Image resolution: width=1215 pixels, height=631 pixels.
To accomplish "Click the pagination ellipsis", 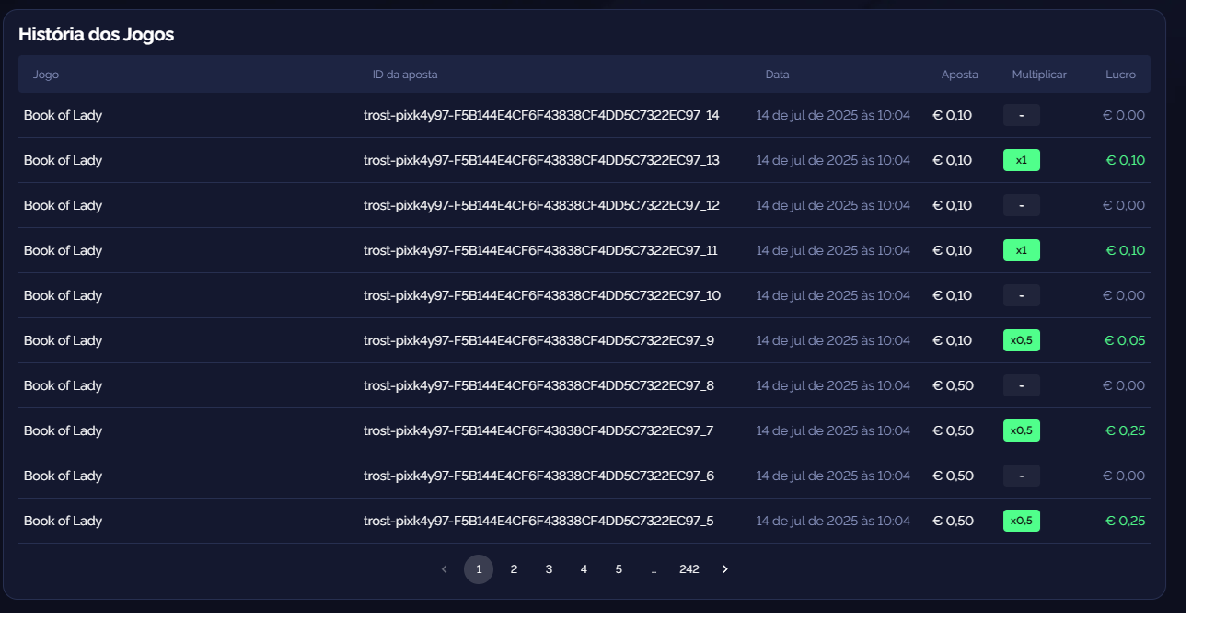I will pos(654,569).
